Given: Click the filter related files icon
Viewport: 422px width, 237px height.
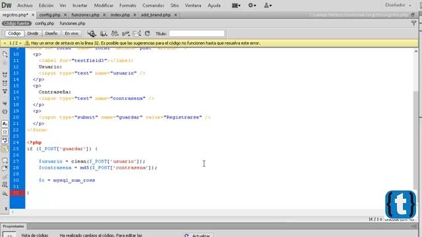Looking at the screenshot, I should coord(413,24).
